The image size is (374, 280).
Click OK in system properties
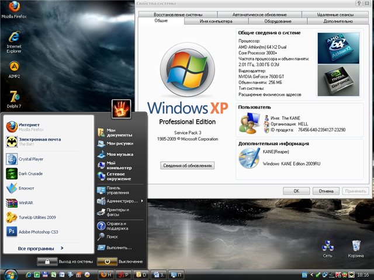coord(296,191)
